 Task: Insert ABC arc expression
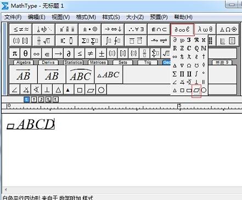tap(80, 74)
